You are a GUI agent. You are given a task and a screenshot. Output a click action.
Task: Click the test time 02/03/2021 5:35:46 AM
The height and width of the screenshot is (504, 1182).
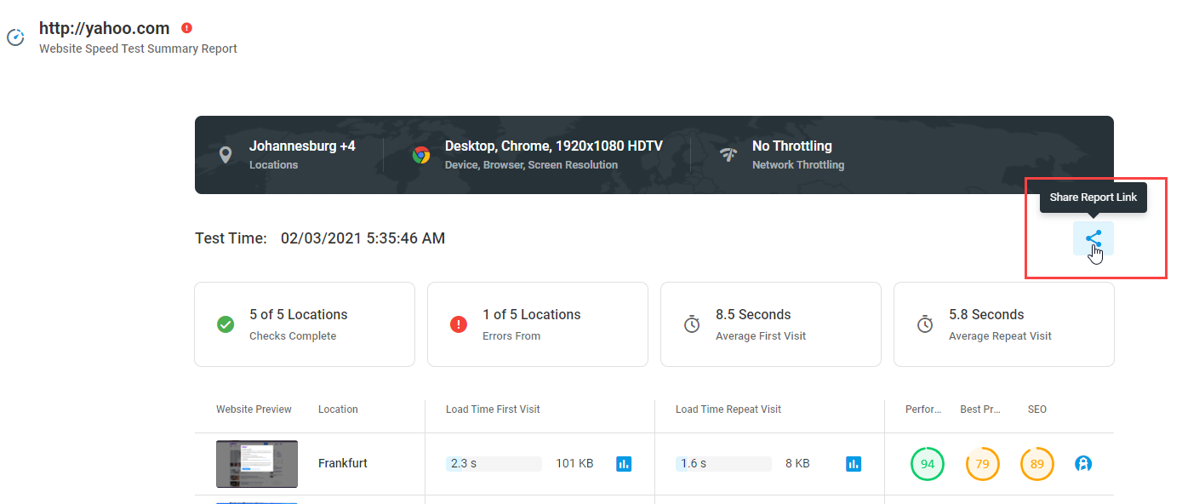click(x=363, y=238)
